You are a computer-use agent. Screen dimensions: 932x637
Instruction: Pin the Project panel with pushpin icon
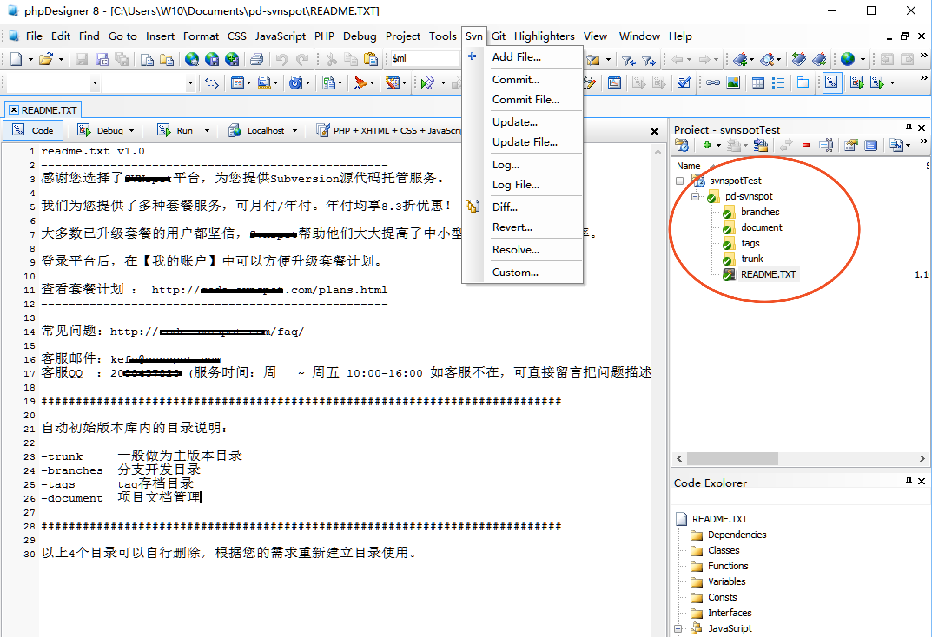tap(909, 128)
